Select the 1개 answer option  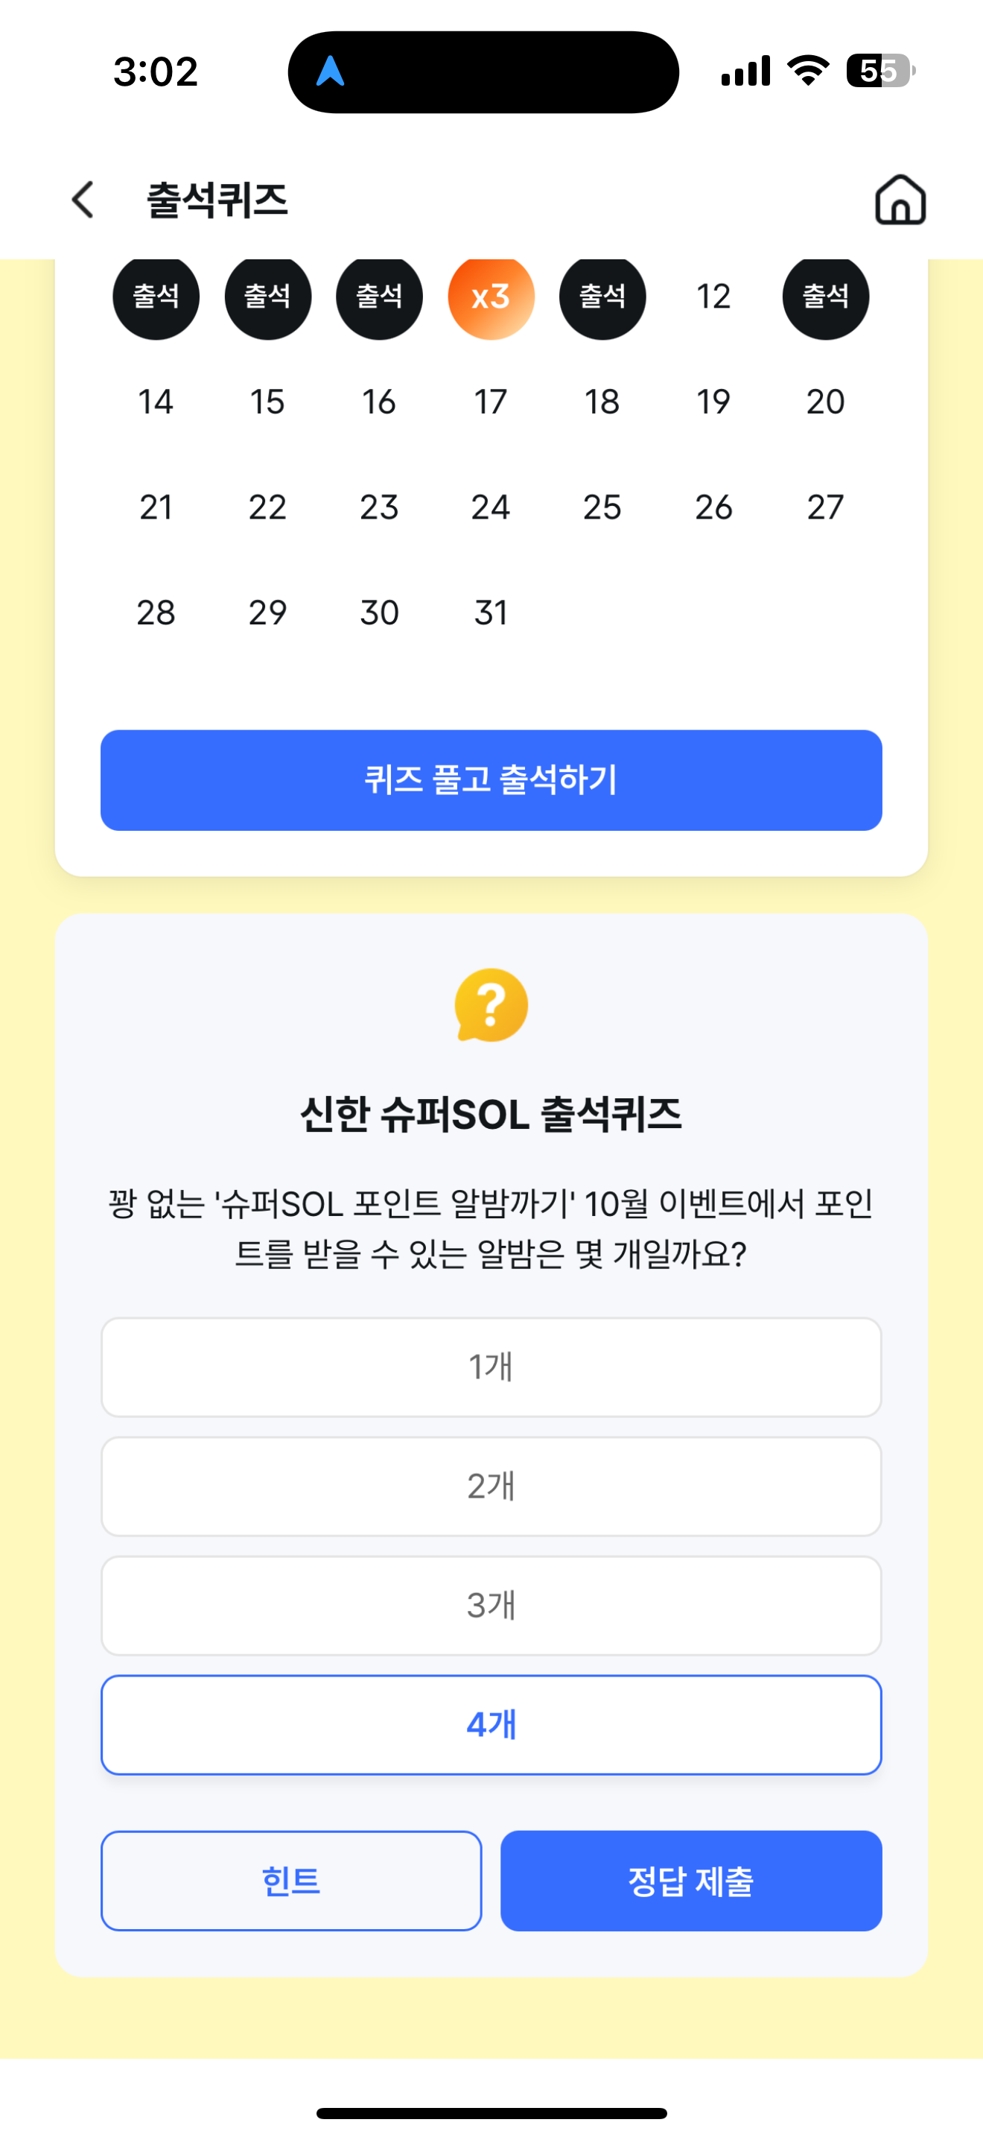[x=491, y=1367]
